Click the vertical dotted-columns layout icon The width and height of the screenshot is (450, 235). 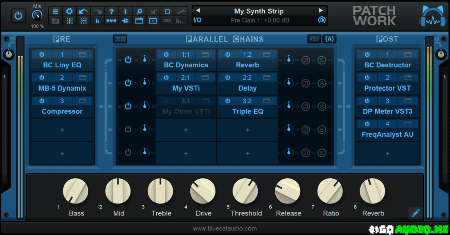(70, 21)
